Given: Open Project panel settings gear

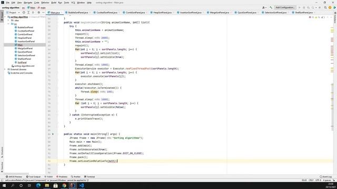Looking at the screenshot, I should click(38, 13).
